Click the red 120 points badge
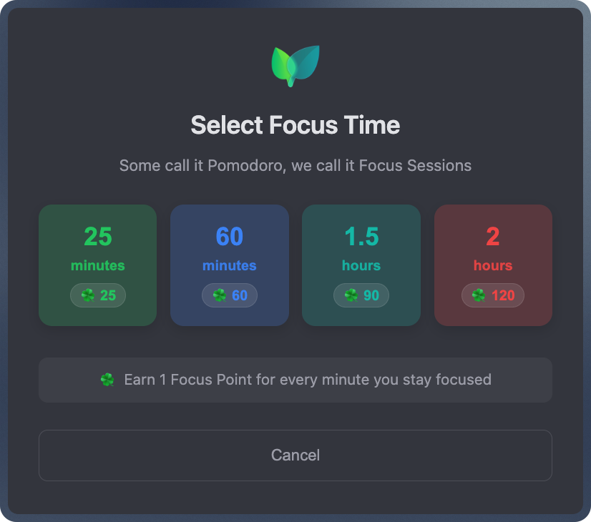The image size is (591, 522). click(493, 295)
